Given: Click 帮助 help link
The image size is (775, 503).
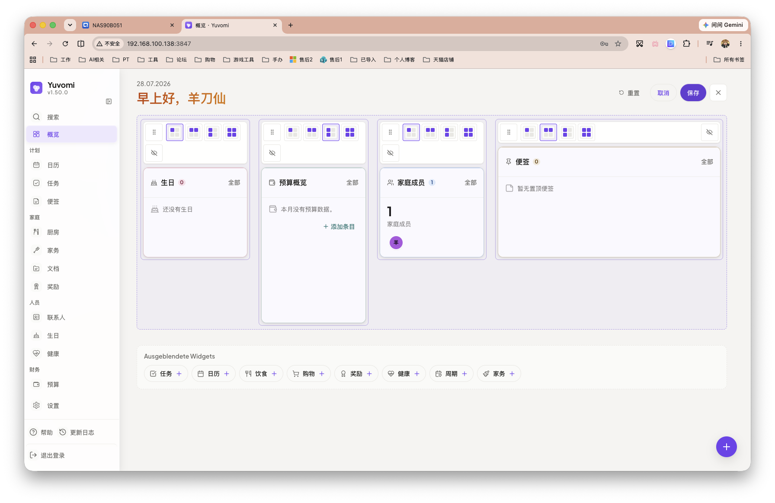Looking at the screenshot, I should tap(41, 433).
